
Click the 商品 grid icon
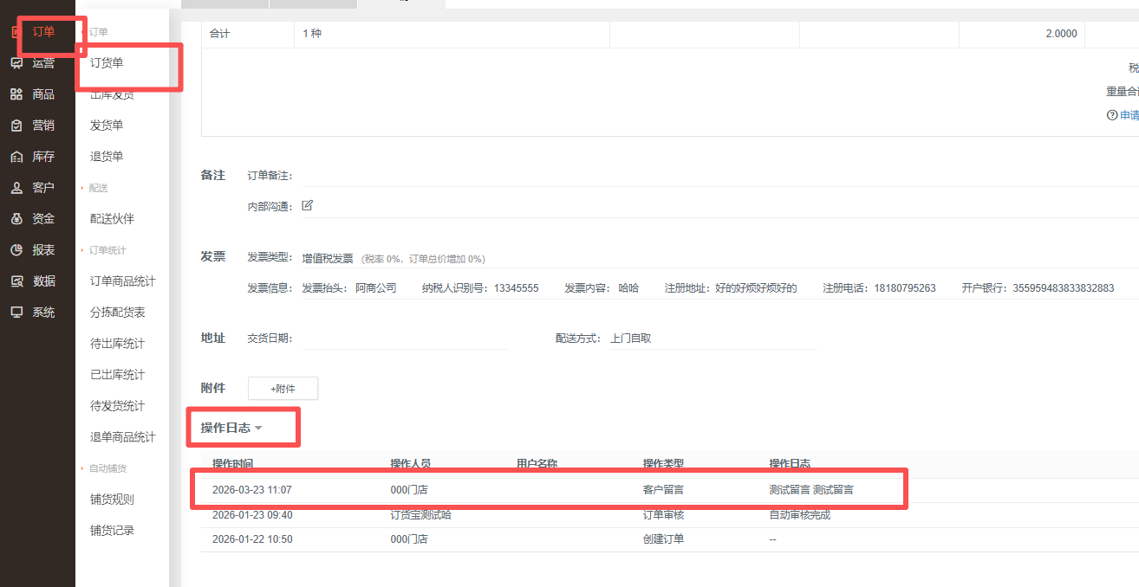[16, 94]
